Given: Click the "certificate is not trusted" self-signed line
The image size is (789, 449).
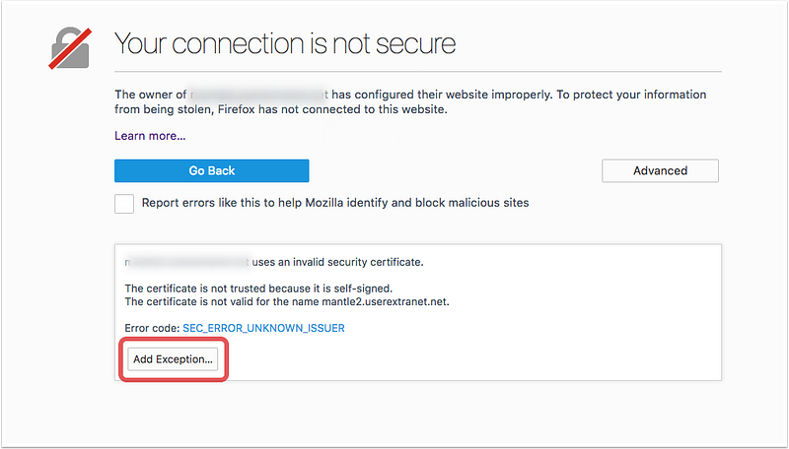Looking at the screenshot, I should tap(258, 289).
